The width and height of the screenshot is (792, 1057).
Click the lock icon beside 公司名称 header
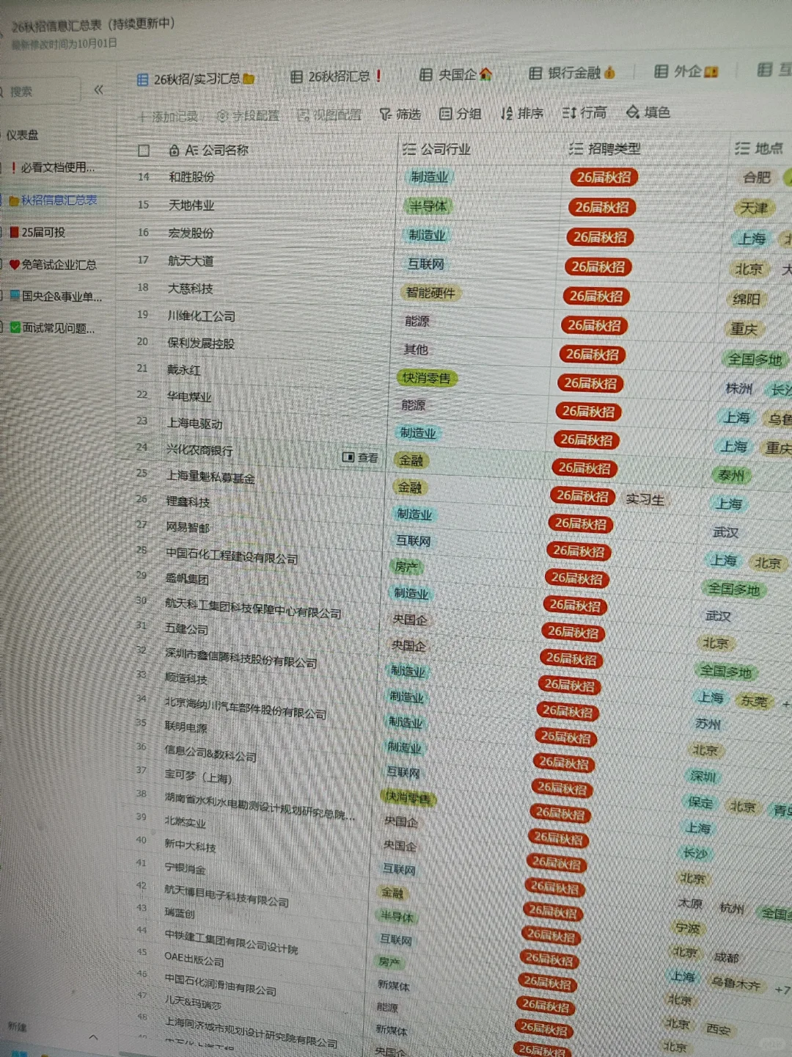(x=174, y=150)
